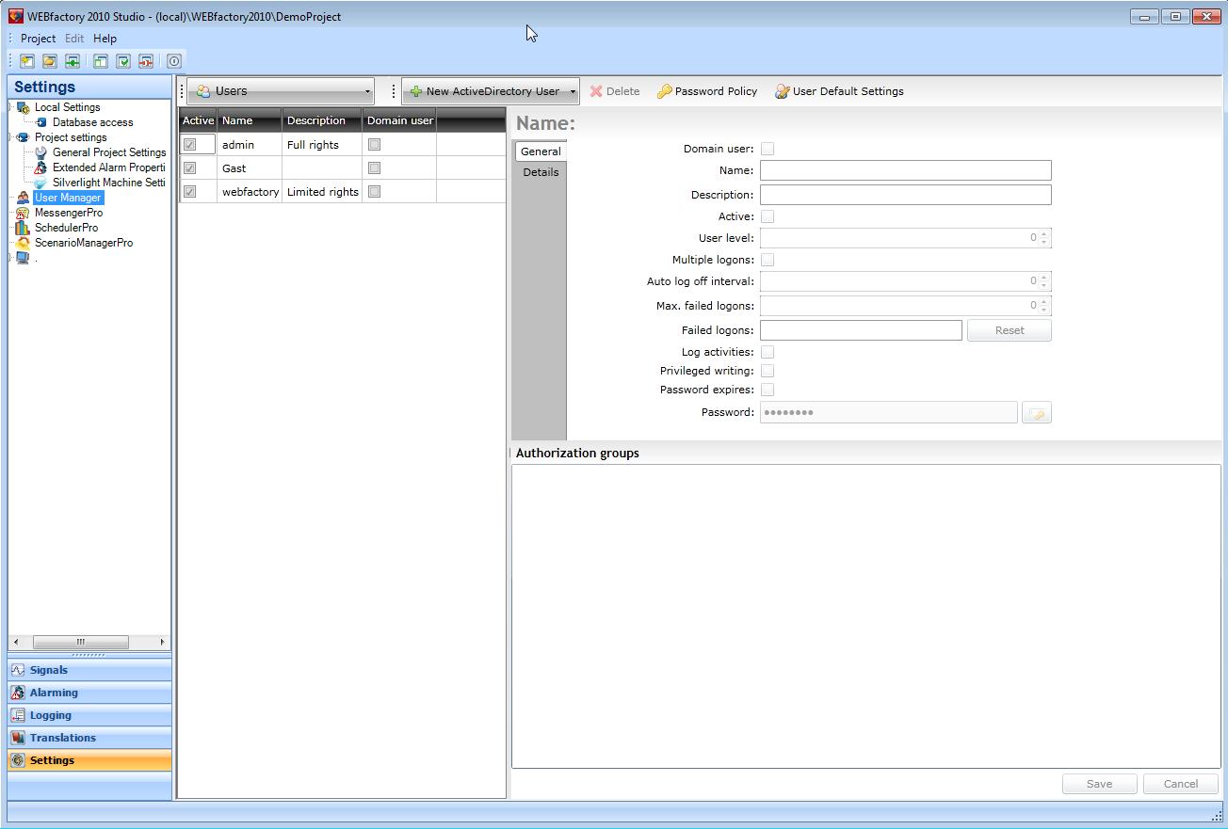Click the settings tree horizontal scrollbar thumb

tap(81, 642)
